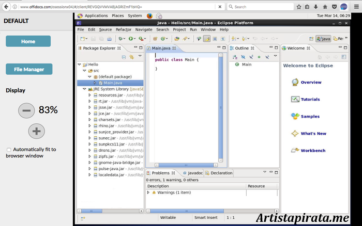Open the Samples link in Welcome

(310, 116)
